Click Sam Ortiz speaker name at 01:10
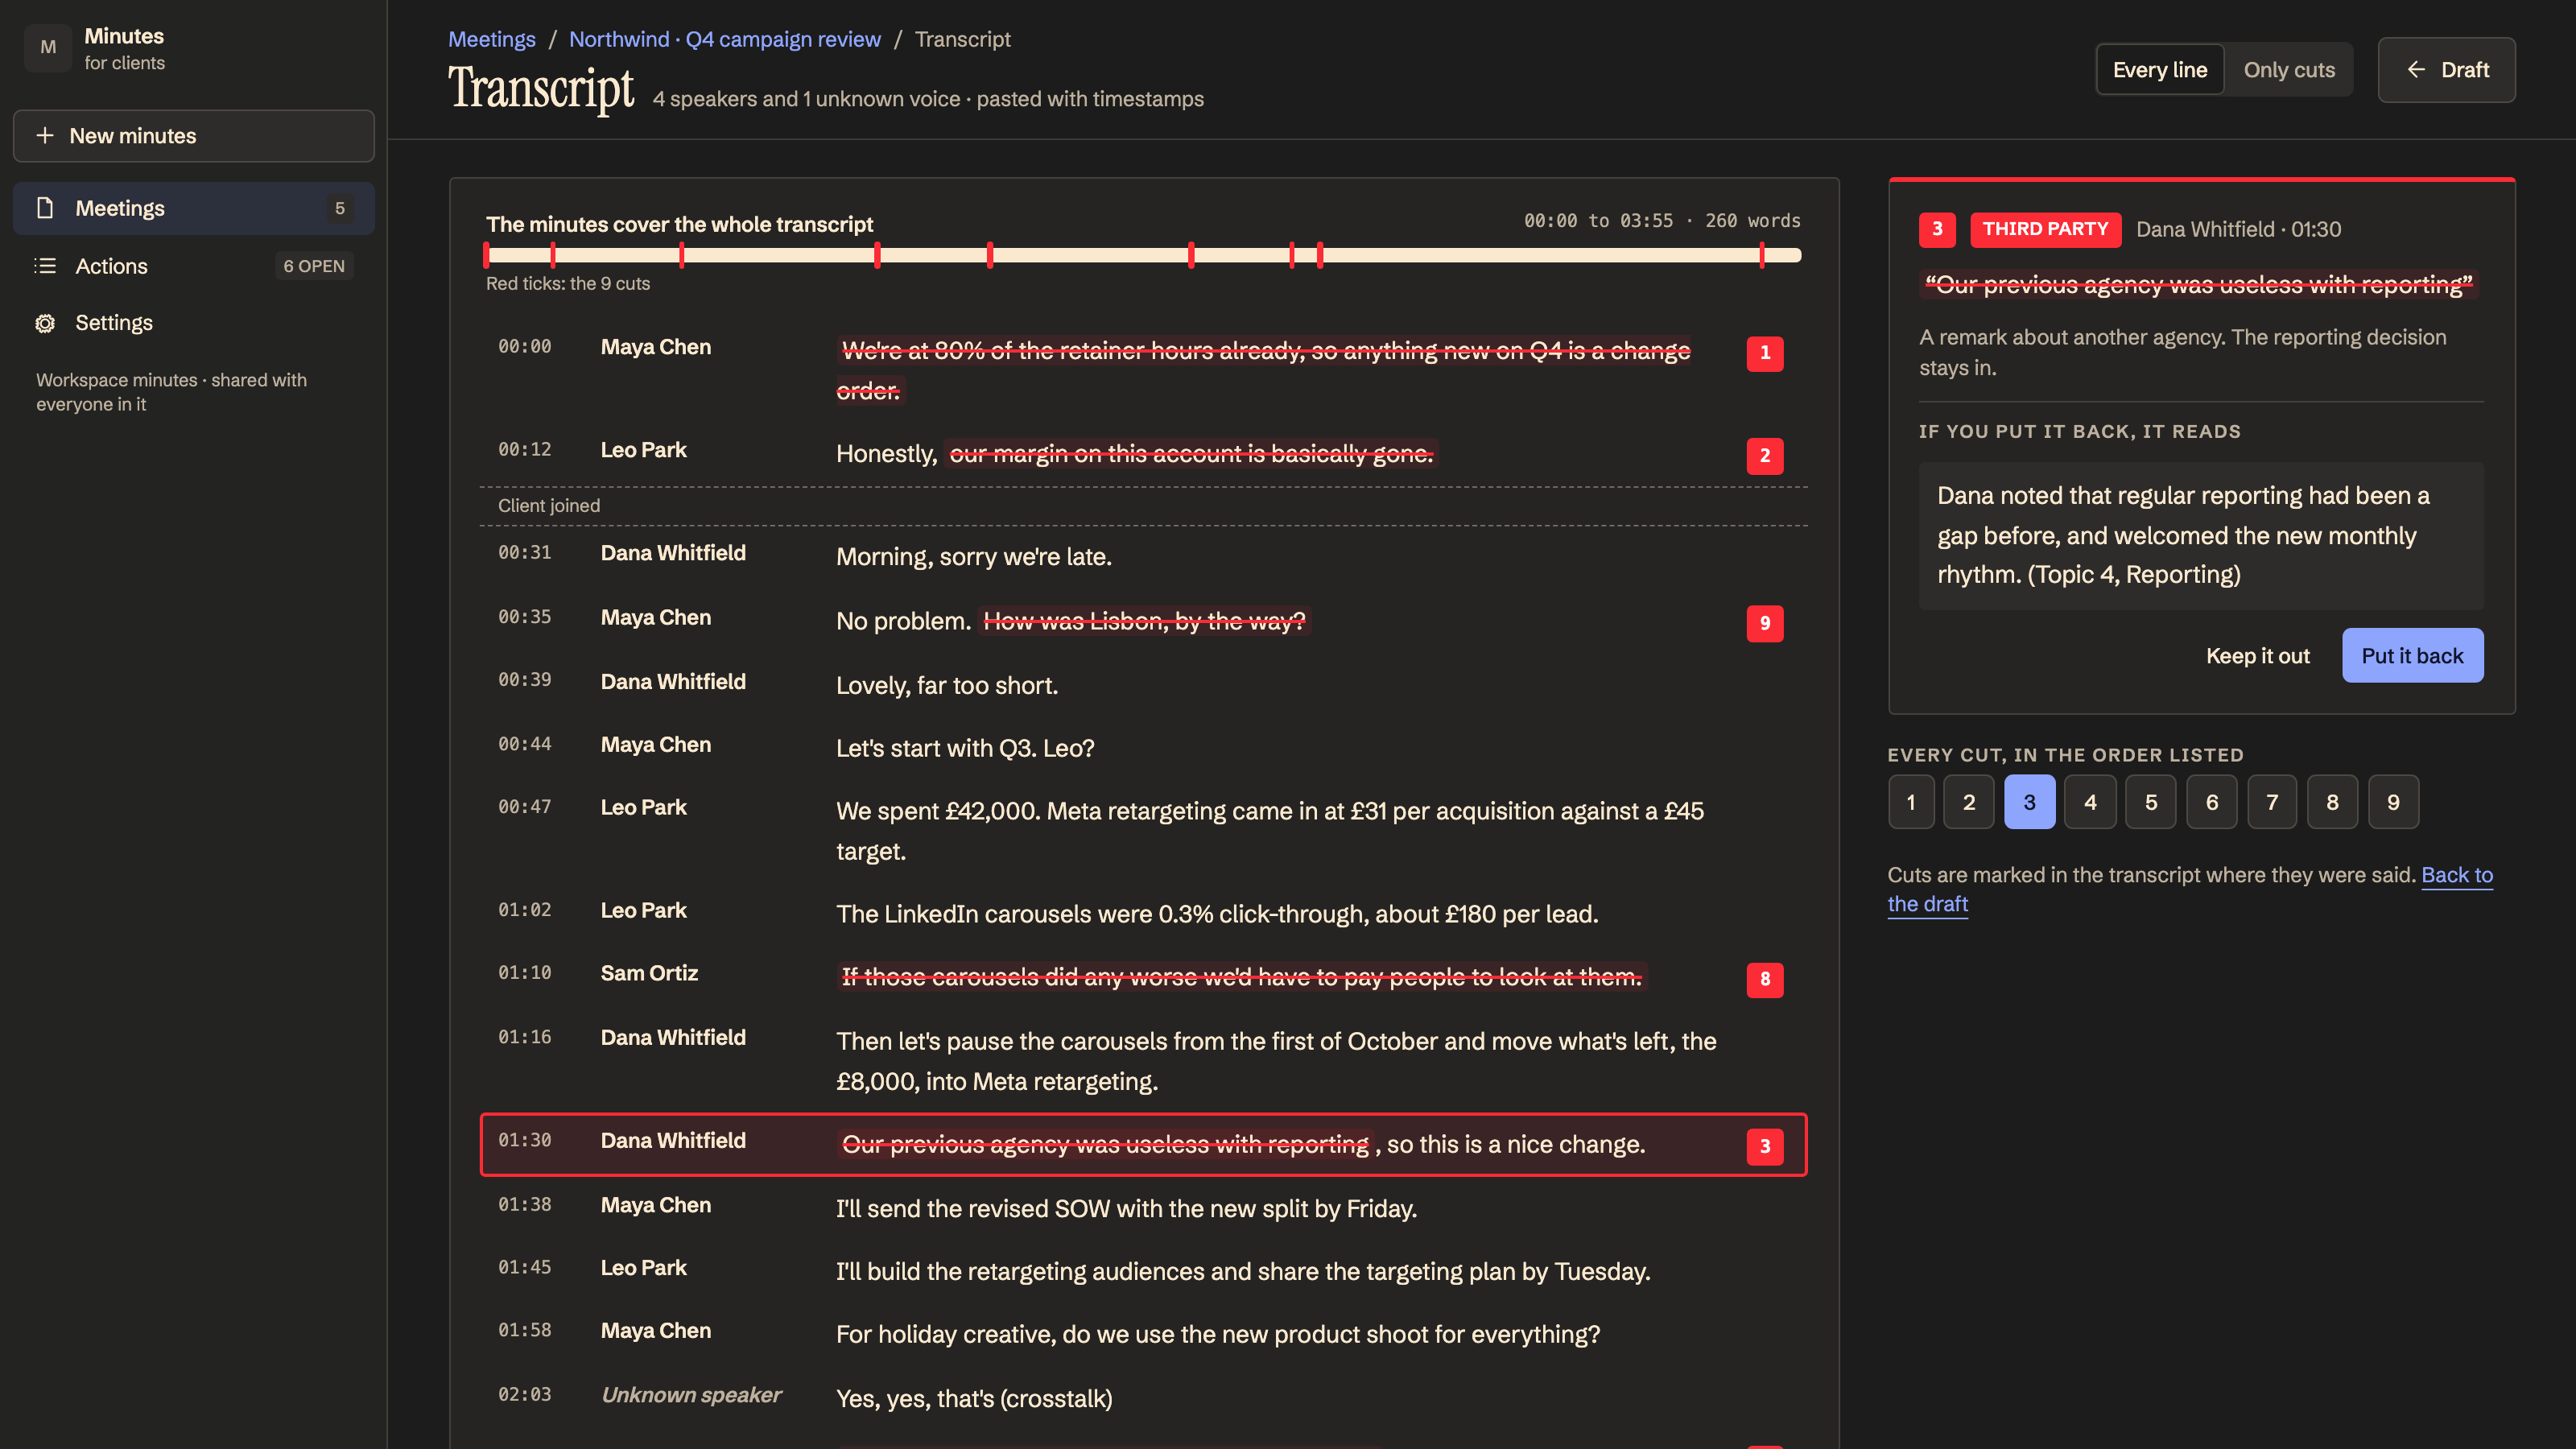 tap(649, 973)
